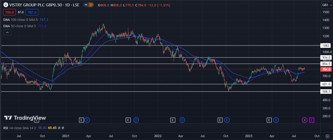Click the 1500 label on price axis

click(x=325, y=12)
